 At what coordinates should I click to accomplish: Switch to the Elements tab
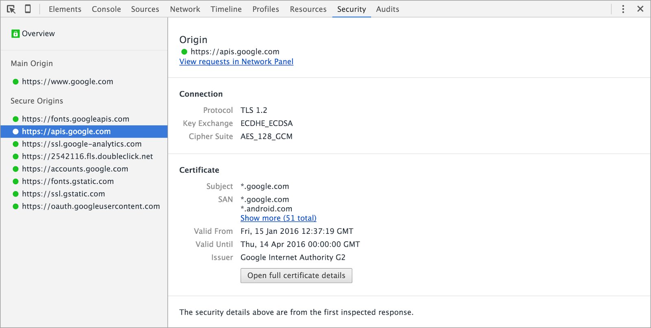pyautogui.click(x=65, y=9)
